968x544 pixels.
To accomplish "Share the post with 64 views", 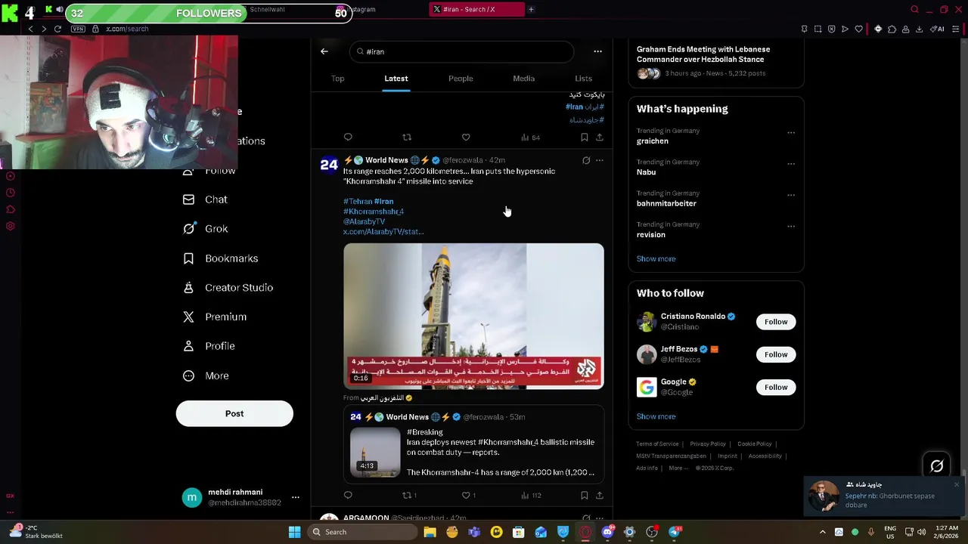I will 600,137.
